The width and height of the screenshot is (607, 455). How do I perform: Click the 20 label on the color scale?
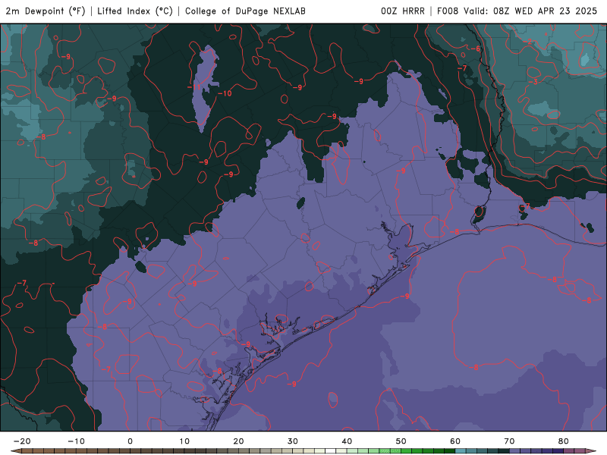[238, 441]
